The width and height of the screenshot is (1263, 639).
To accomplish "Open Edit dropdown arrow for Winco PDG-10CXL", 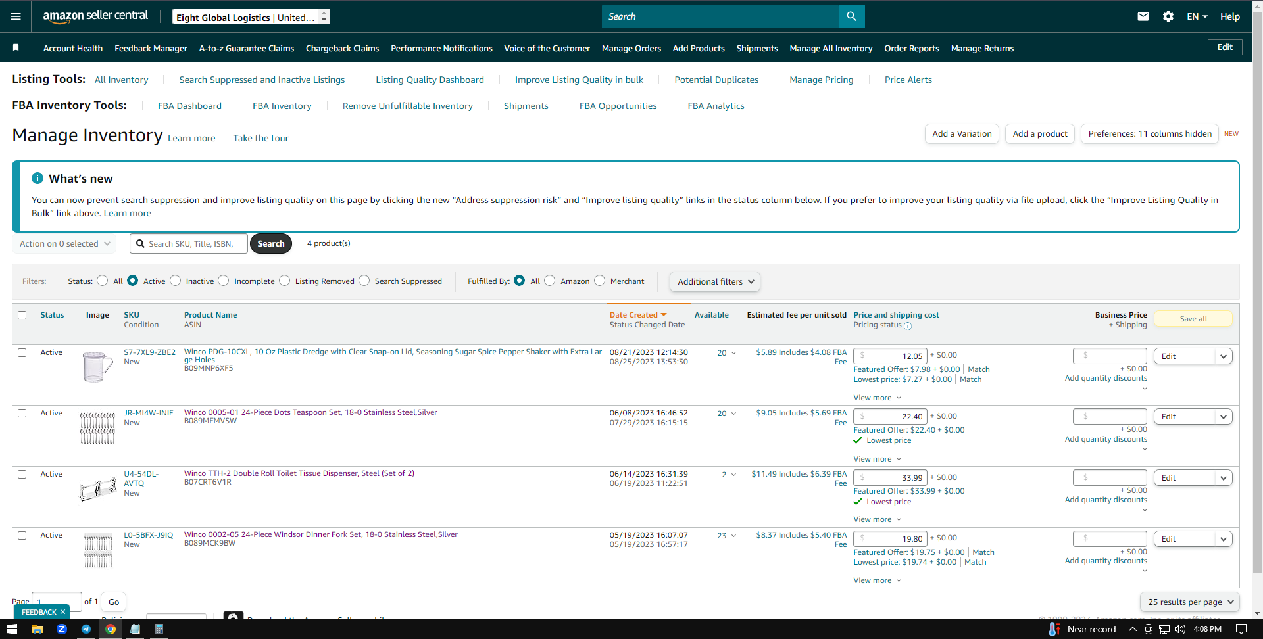I will point(1224,356).
